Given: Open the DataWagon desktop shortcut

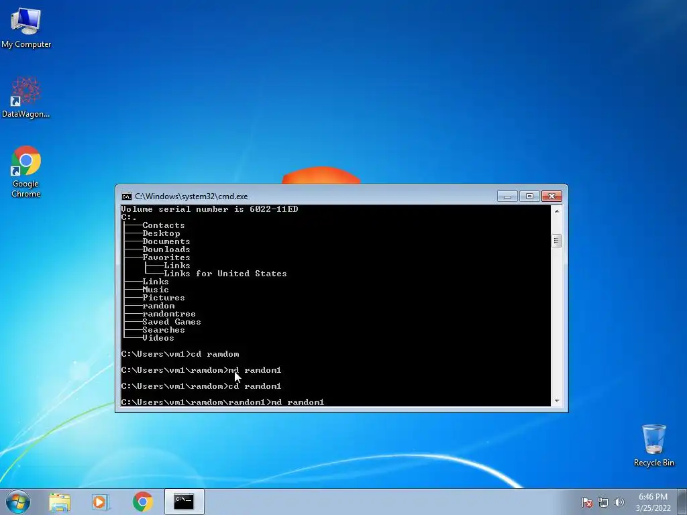Looking at the screenshot, I should click(x=26, y=97).
